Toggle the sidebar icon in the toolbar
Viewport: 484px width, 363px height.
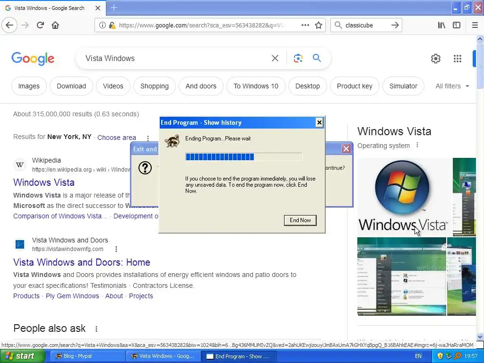457,26
